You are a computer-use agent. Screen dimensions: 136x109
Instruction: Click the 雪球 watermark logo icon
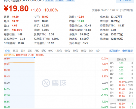[x=46, y=83]
